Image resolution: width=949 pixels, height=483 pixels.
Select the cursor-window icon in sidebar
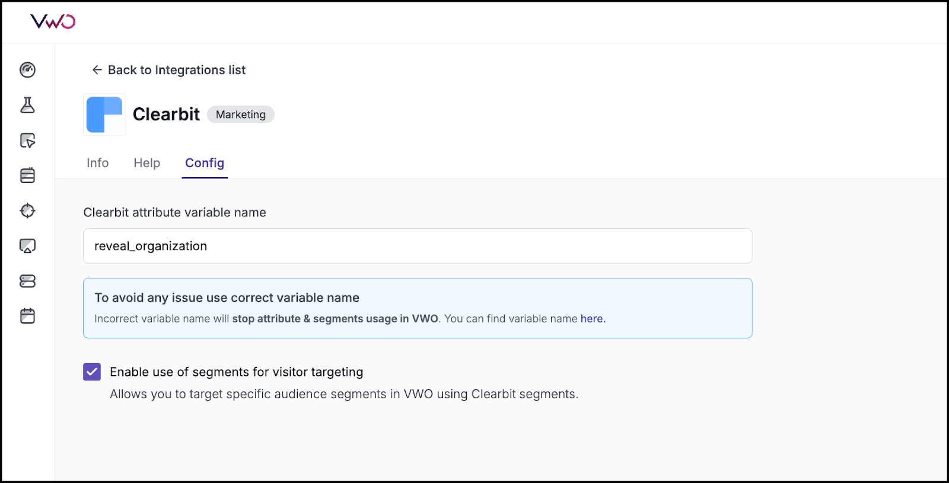[x=27, y=140]
